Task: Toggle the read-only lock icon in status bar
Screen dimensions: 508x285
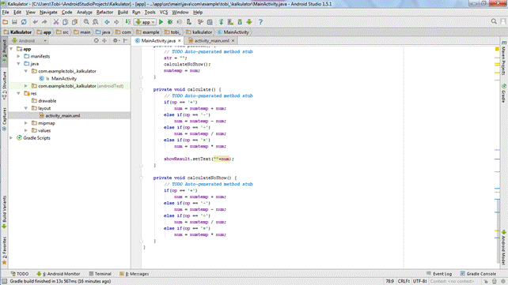Action: (486, 281)
